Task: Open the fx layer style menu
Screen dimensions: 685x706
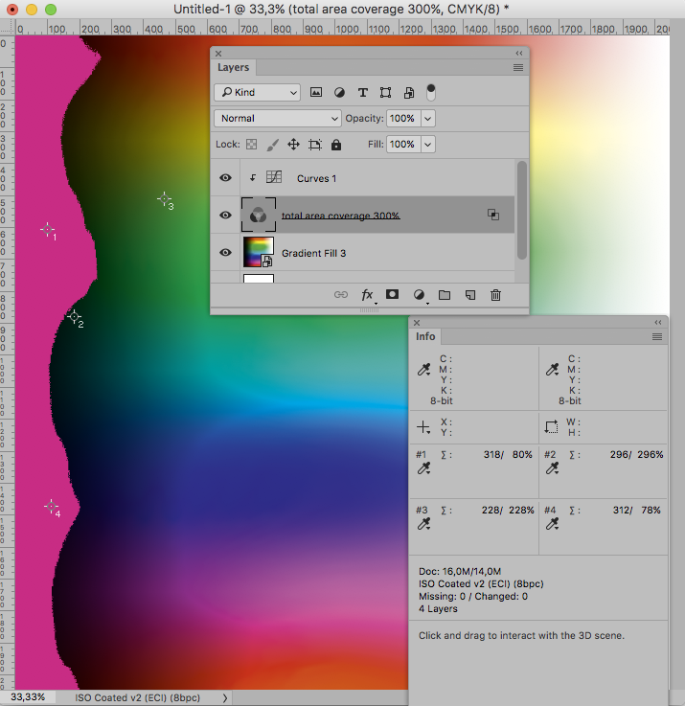Action: [x=368, y=295]
